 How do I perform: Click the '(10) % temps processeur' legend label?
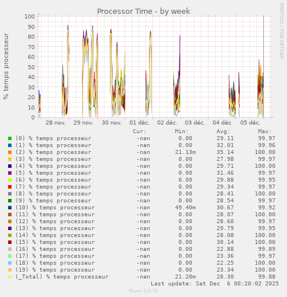pyautogui.click(x=55, y=208)
